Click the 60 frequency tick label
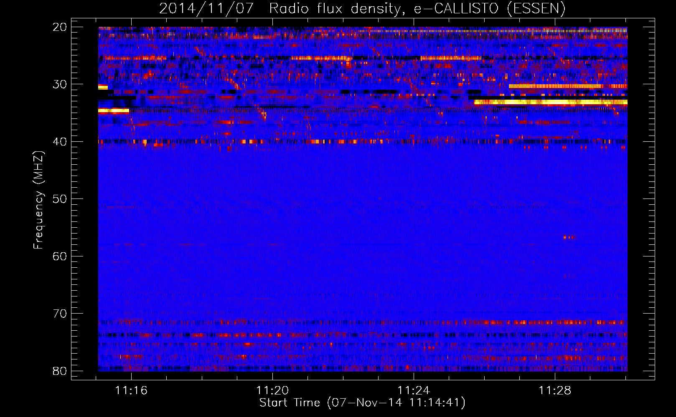676x417 pixels. 60,256
